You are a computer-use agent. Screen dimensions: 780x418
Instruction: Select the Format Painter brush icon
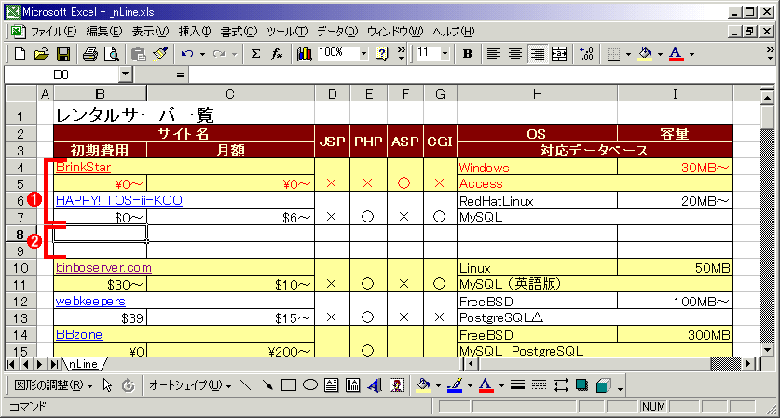(160, 54)
